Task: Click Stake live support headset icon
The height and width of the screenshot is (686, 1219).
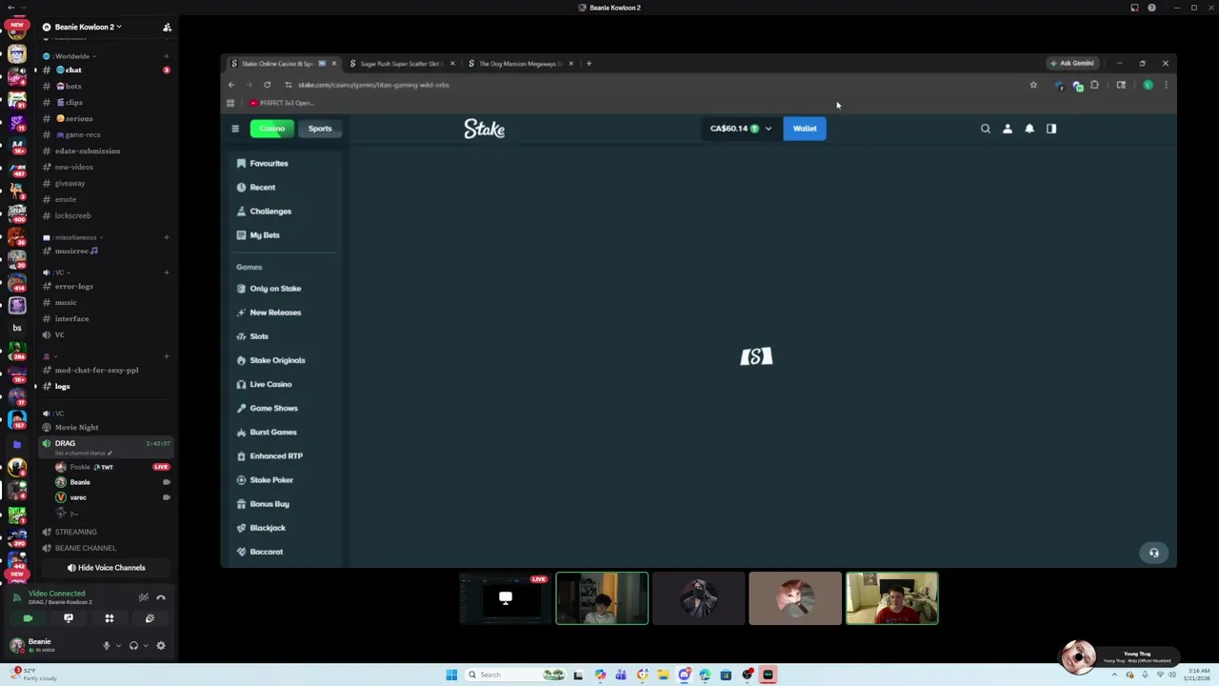Action: pyautogui.click(x=1154, y=553)
